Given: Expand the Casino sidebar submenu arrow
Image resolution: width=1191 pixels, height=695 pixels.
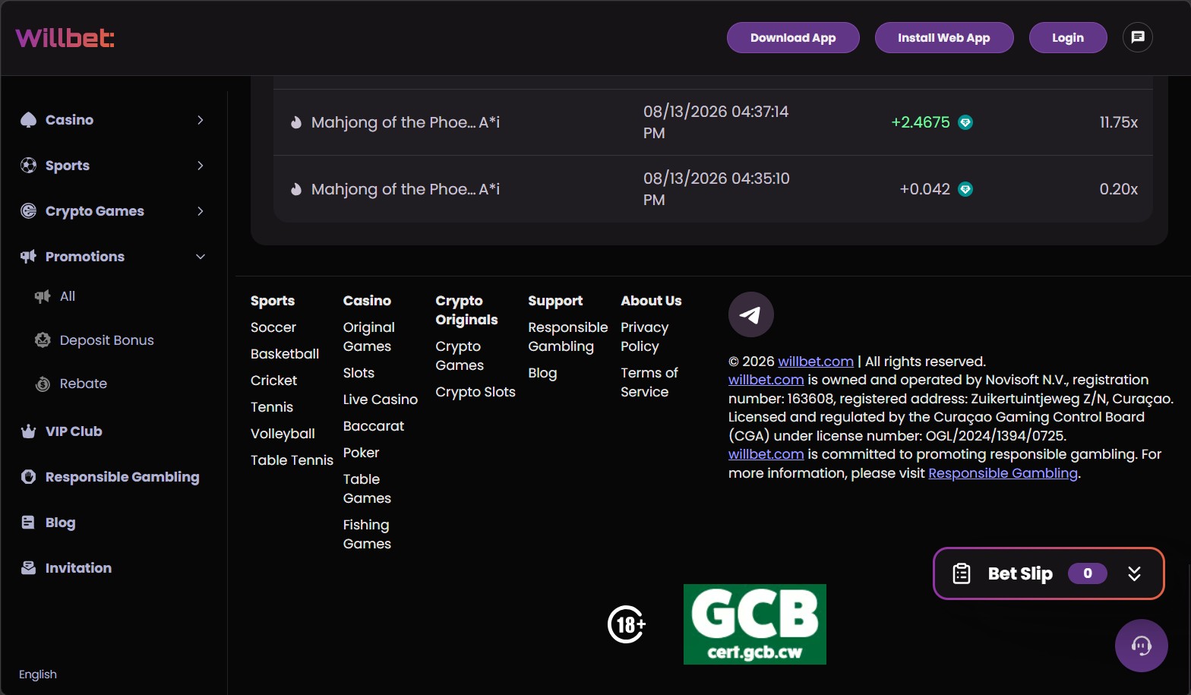Looking at the screenshot, I should (x=201, y=120).
